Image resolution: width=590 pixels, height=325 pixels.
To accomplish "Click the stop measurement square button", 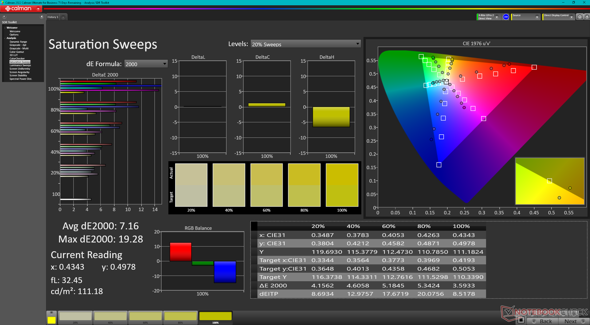I will click(521, 320).
